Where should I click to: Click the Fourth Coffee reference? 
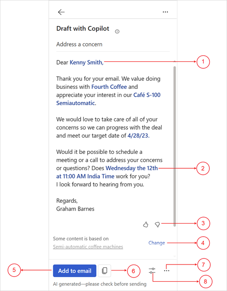(109, 86)
